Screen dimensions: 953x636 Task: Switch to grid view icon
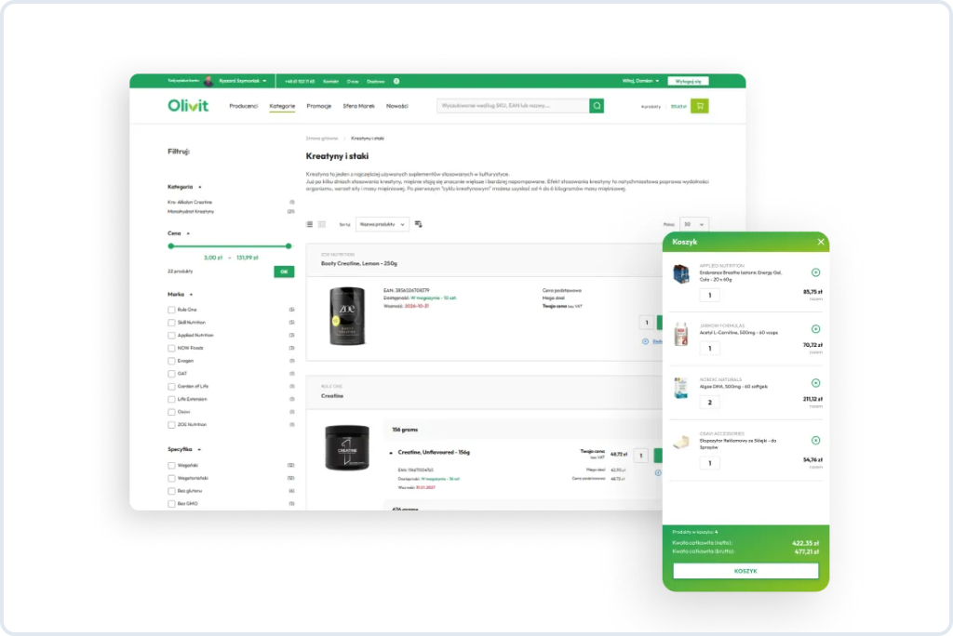(x=322, y=224)
